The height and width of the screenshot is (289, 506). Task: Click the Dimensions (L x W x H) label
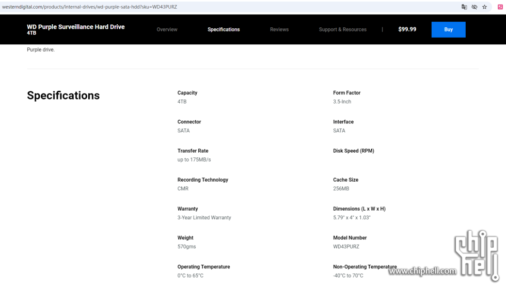point(359,208)
